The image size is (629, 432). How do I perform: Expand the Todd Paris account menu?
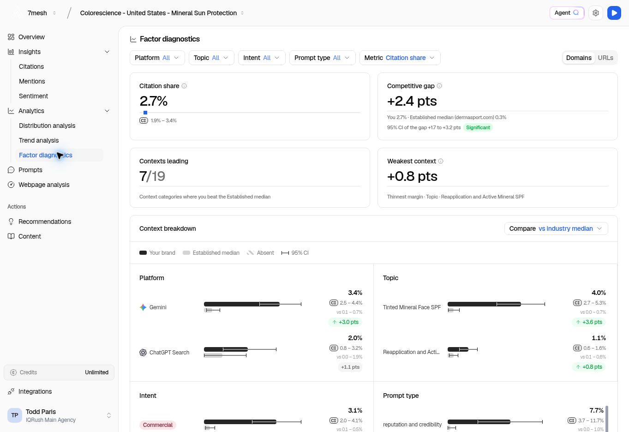[109, 415]
